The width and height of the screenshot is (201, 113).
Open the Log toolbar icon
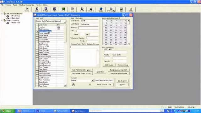tap(72, 9)
